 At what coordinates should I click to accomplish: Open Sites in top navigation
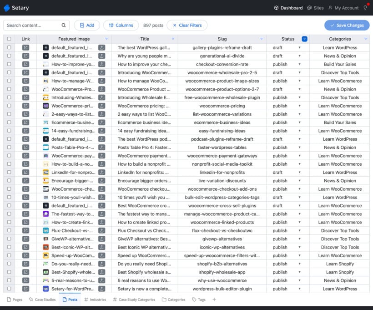tap(315, 8)
